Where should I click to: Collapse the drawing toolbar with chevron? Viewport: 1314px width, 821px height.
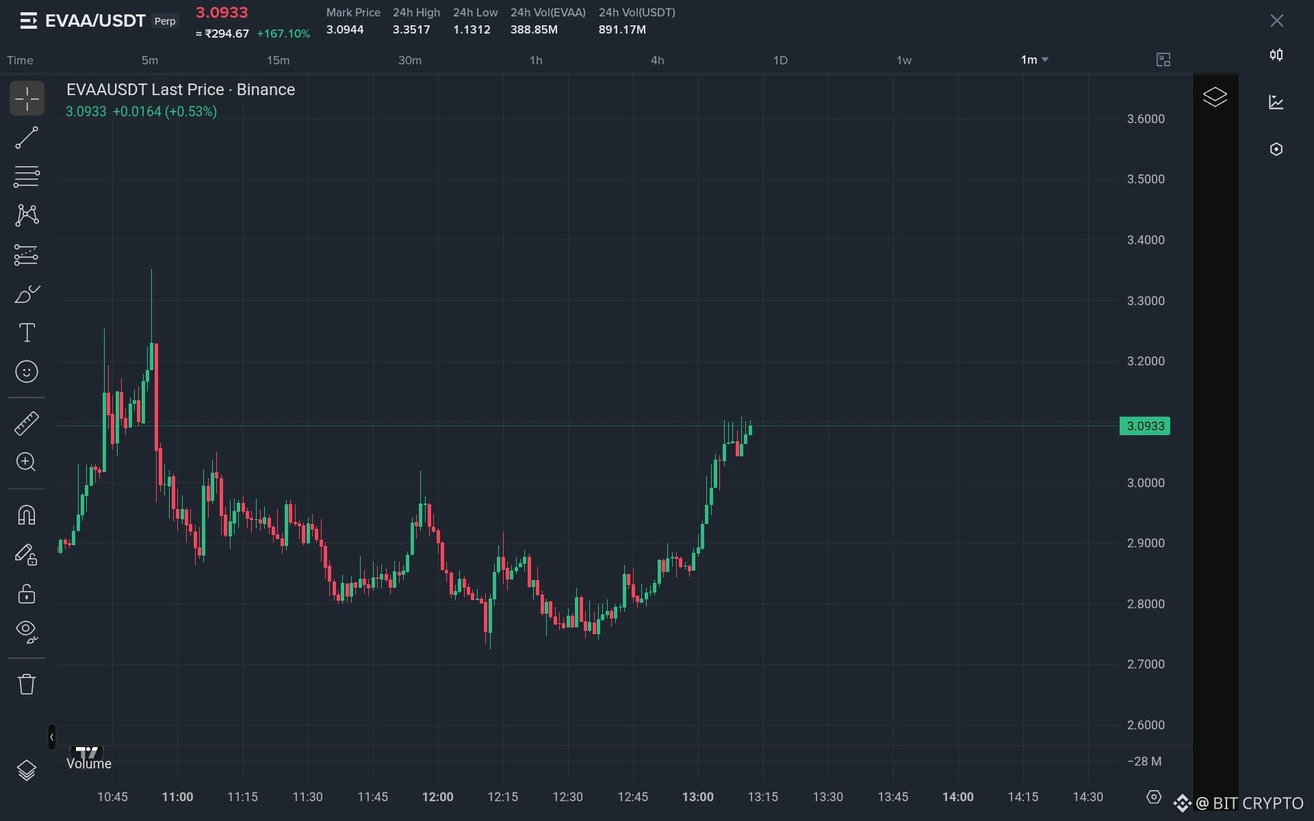[x=51, y=737]
